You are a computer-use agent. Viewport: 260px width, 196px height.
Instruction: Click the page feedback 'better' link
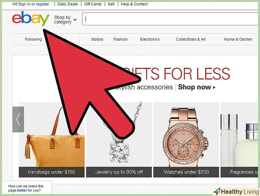coord(22,190)
